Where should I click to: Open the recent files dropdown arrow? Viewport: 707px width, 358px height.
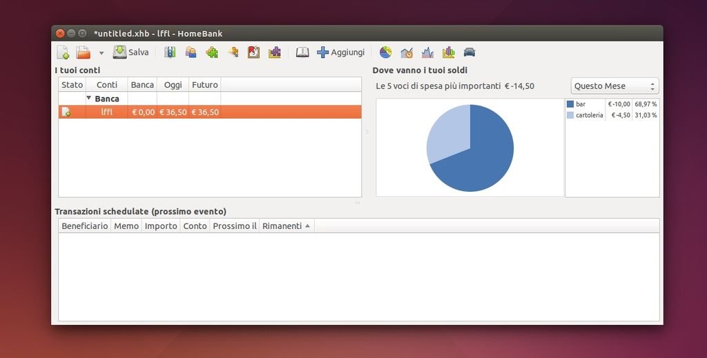point(101,53)
